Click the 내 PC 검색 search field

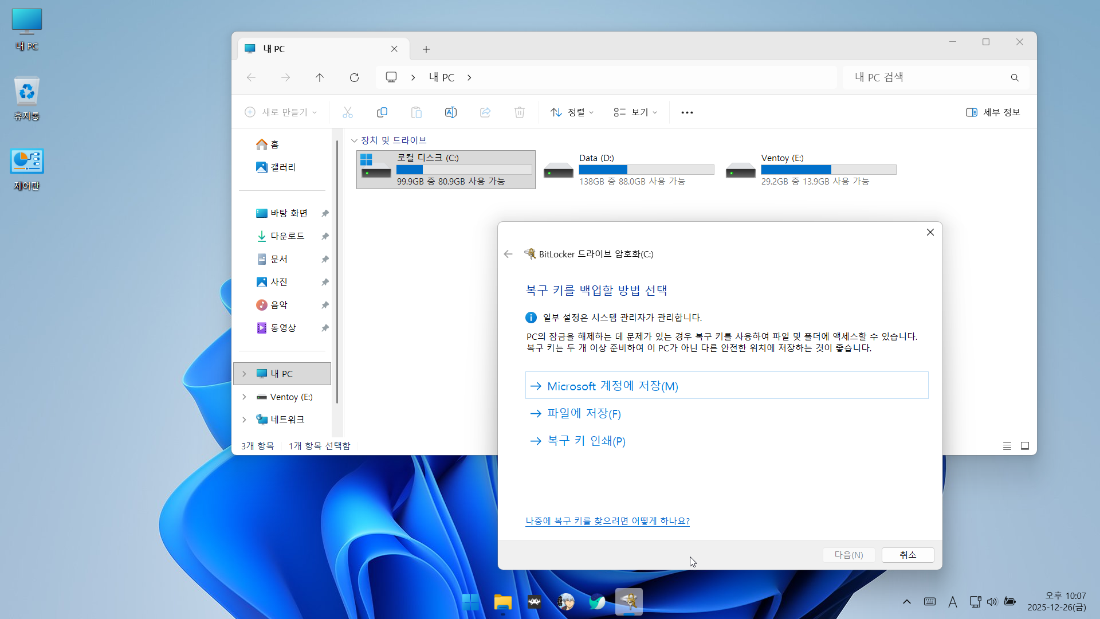[x=928, y=77]
